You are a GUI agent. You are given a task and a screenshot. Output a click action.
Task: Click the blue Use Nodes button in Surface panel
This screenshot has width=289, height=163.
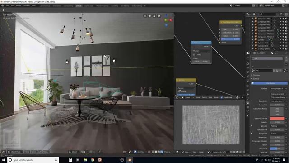[270, 83]
